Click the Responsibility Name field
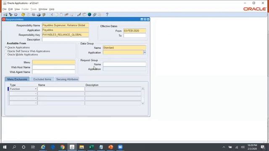Image resolution: width=269 pixels, height=151 pixels. click(x=66, y=25)
